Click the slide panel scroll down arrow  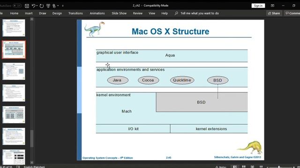click(x=32, y=163)
